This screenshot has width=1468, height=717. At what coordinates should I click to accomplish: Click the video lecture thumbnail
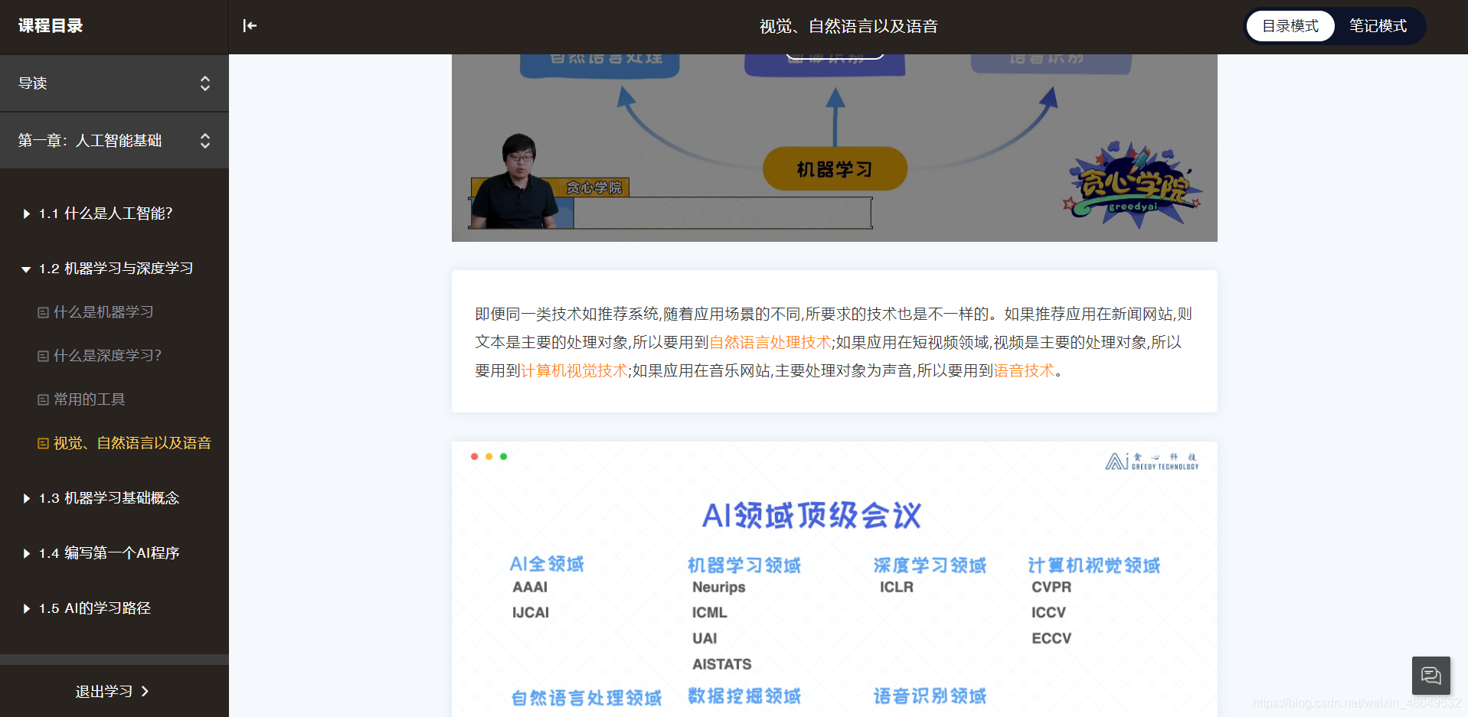(x=834, y=145)
